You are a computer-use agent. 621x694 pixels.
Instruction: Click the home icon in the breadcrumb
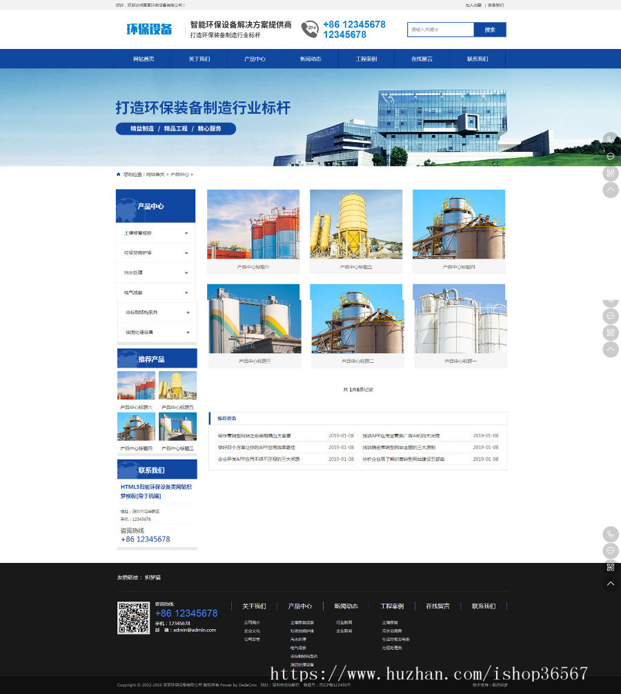(x=119, y=174)
